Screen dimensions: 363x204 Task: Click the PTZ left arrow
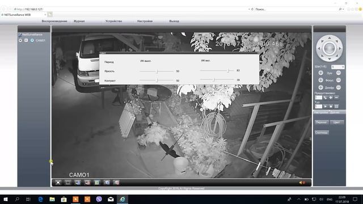tap(319, 48)
